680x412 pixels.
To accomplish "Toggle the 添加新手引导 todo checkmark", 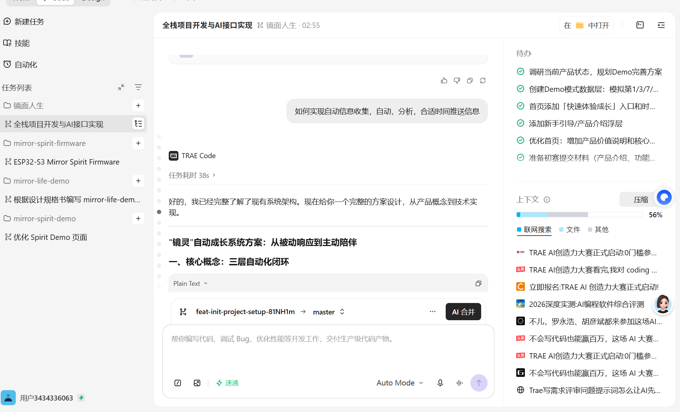I will coord(521,123).
